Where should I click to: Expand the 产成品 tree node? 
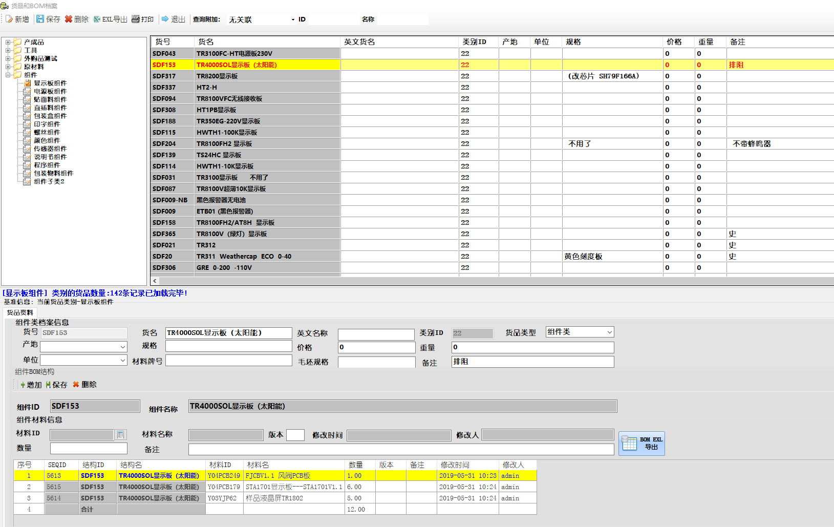pos(8,42)
